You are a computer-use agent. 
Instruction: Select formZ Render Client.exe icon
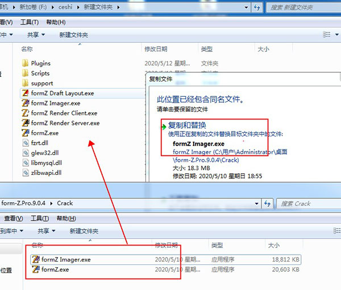(x=25, y=113)
